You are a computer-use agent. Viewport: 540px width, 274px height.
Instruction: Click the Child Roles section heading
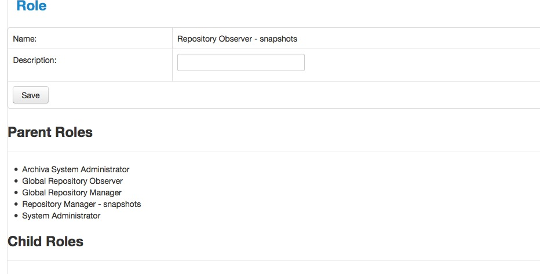[45, 241]
